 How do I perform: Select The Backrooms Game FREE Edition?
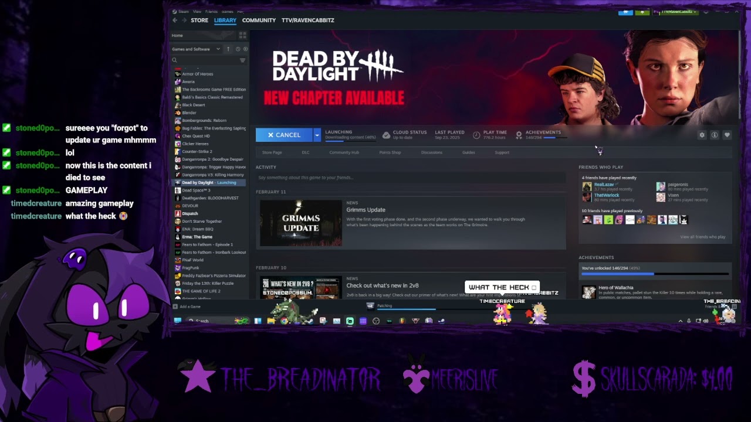tap(211, 90)
